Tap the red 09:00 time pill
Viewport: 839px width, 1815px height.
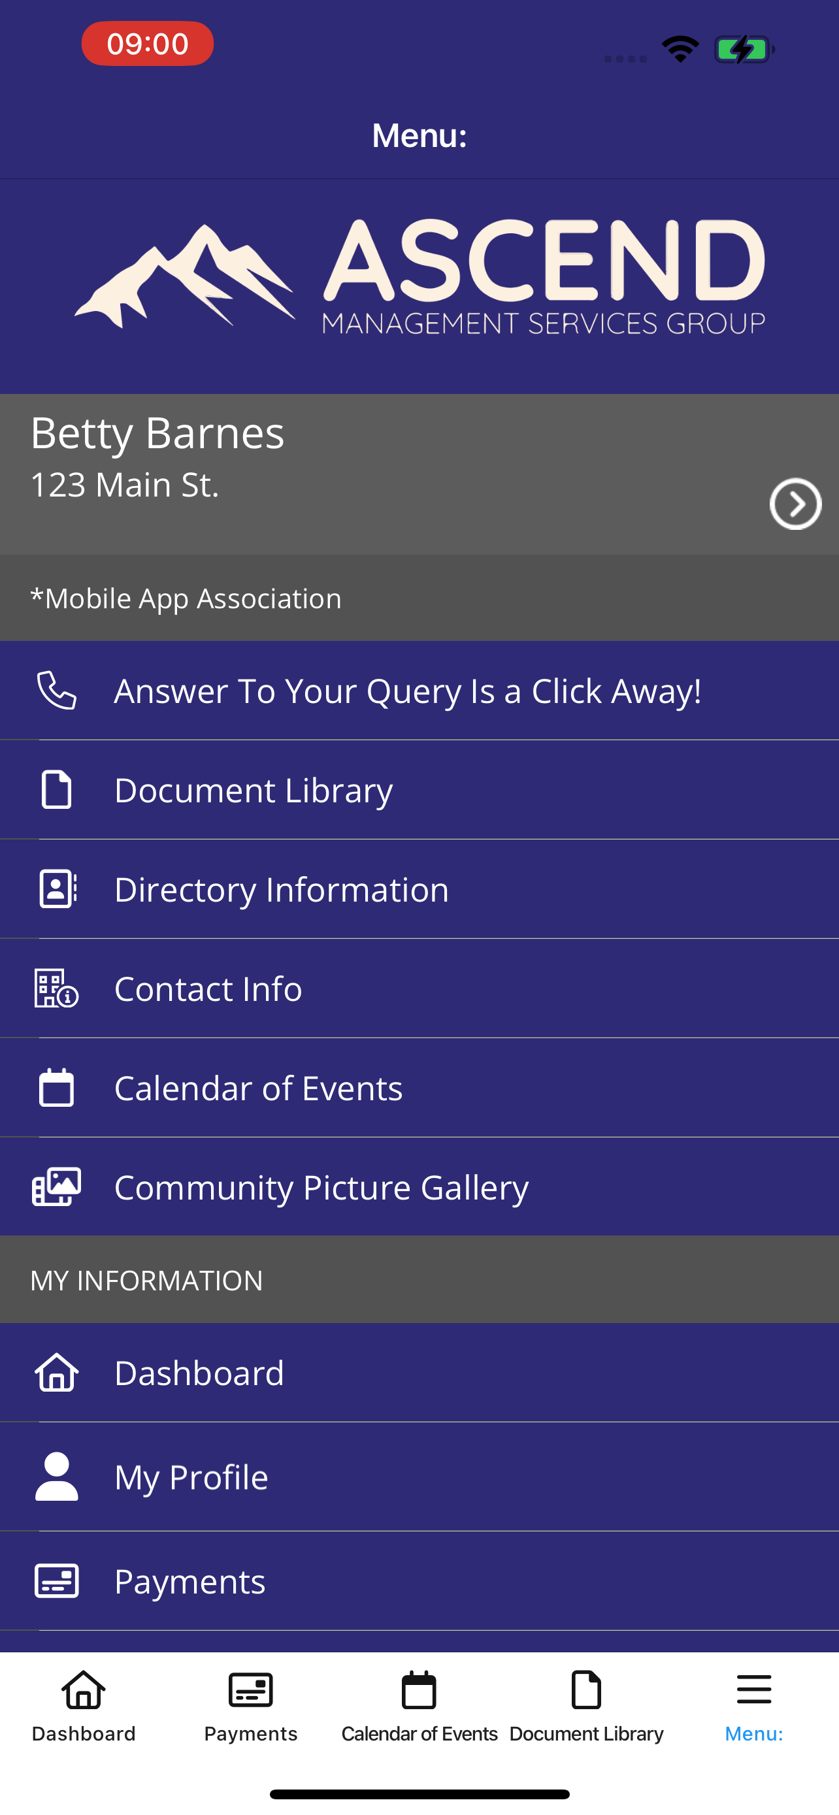[147, 44]
